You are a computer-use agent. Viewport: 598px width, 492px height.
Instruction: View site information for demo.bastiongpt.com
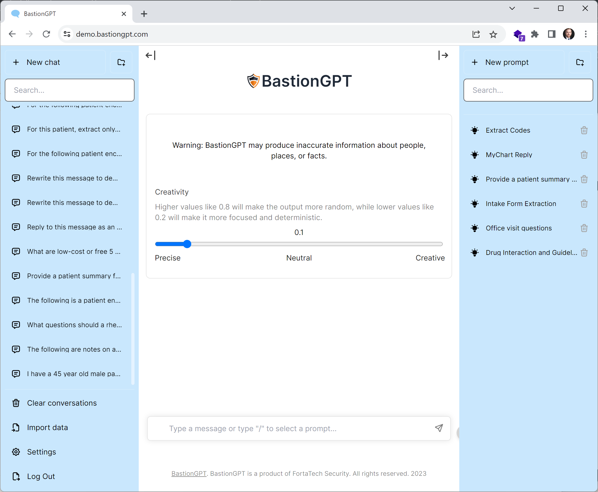67,34
